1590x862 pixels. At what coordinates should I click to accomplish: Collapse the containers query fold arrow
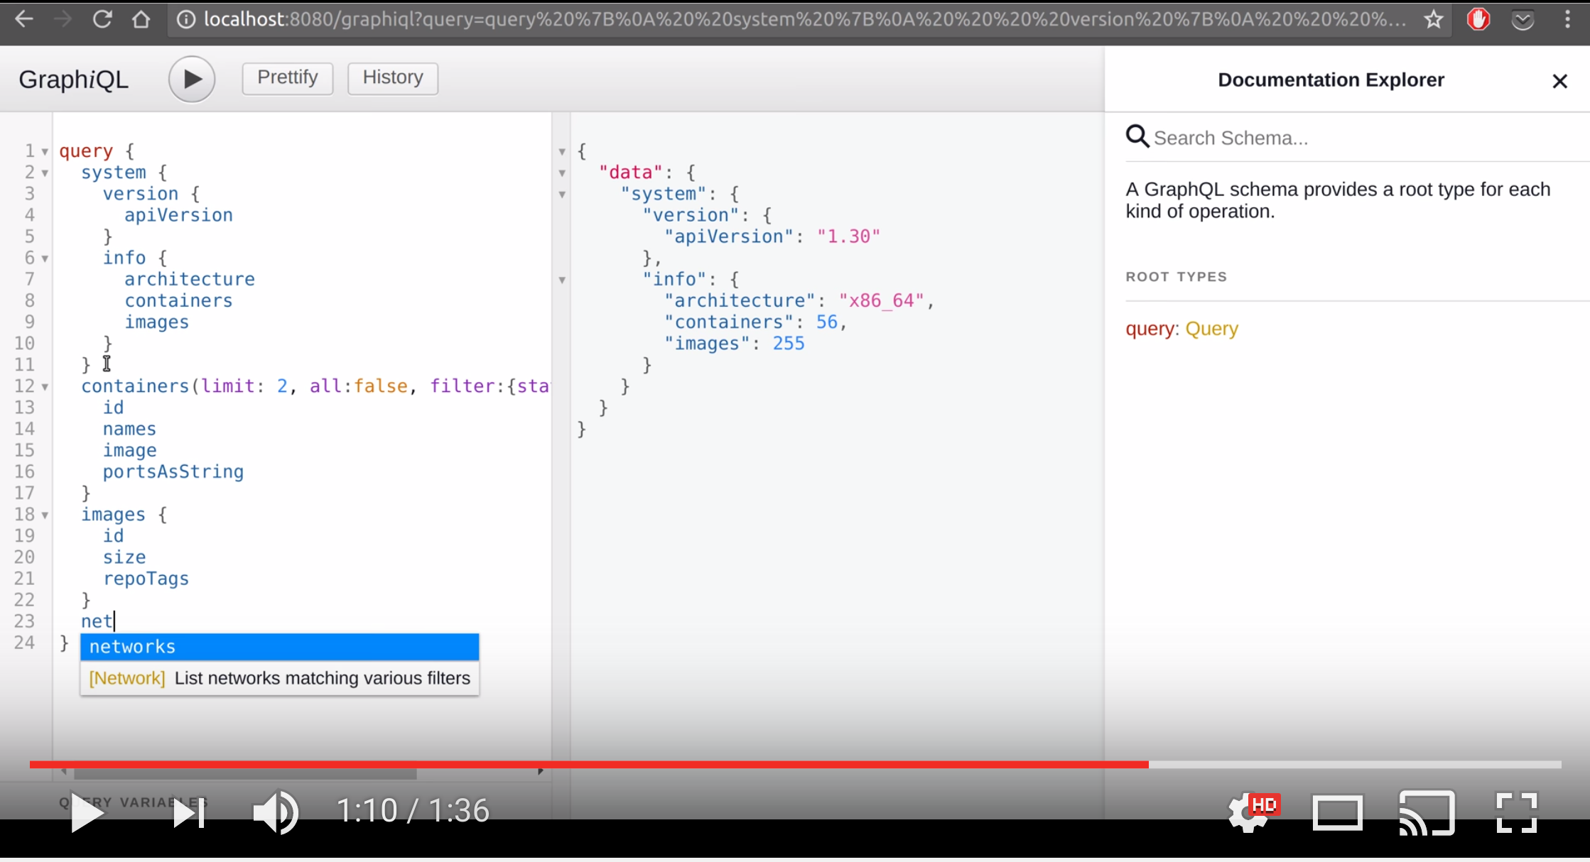[x=45, y=387]
